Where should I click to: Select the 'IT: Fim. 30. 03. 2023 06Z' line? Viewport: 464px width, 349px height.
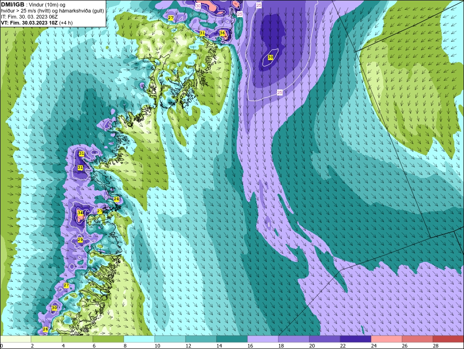click(29, 17)
